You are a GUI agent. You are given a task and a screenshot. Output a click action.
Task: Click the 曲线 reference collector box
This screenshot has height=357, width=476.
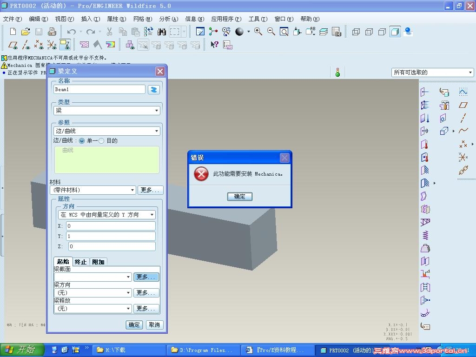click(106, 160)
